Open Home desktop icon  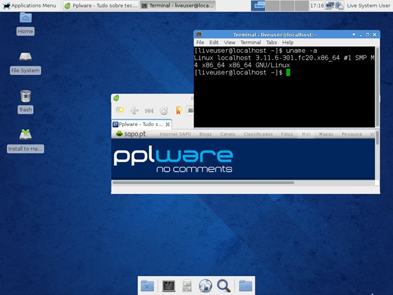pyautogui.click(x=26, y=24)
